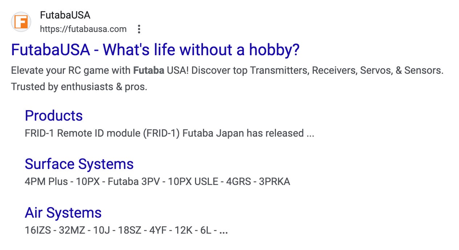Open the three-dot result options menu
The height and width of the screenshot is (250, 459).
click(139, 29)
